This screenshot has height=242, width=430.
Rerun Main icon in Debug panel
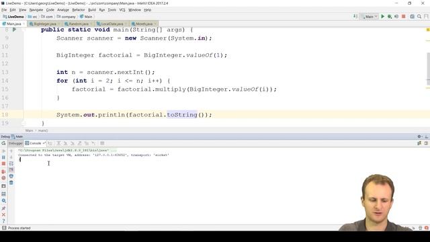pos(3,143)
